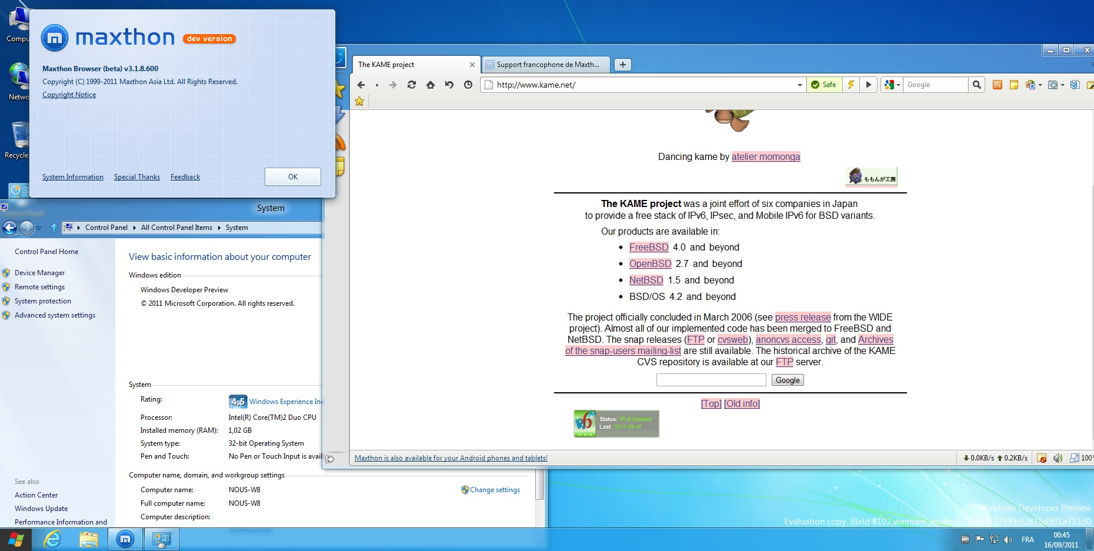Screen dimensions: 1094x551
Task: Switch to Maxthon taskbar button
Action: pos(125,539)
